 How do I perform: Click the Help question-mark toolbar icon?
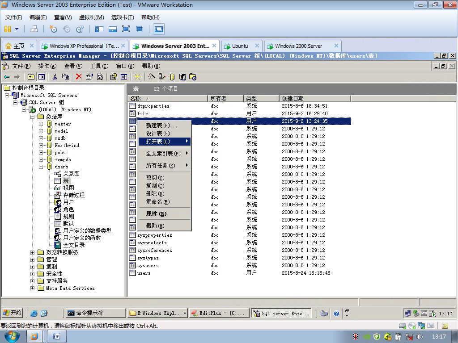pyautogui.click(x=113, y=77)
